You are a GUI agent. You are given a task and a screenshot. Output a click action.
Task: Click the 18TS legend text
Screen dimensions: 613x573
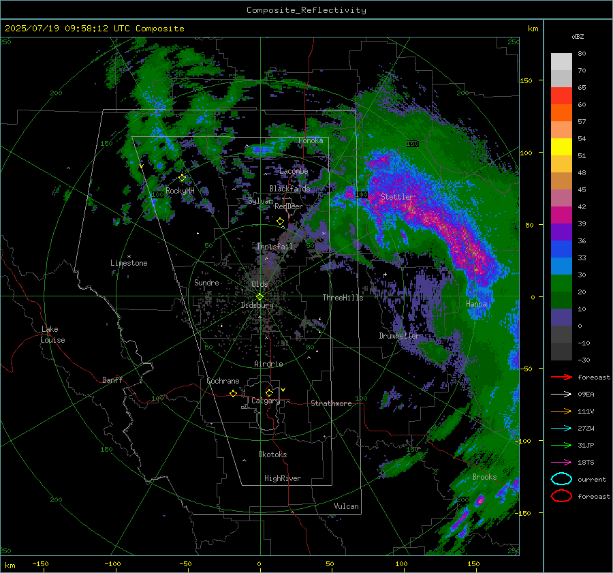coord(586,463)
